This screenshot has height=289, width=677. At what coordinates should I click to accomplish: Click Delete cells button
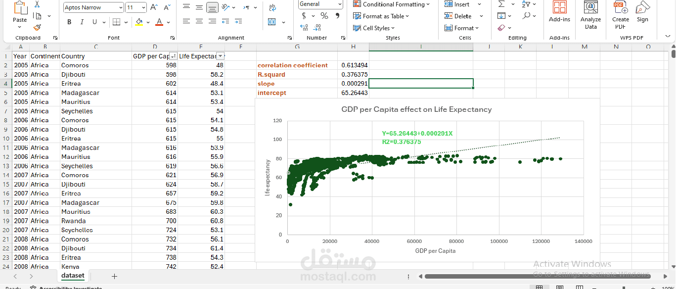(x=458, y=16)
